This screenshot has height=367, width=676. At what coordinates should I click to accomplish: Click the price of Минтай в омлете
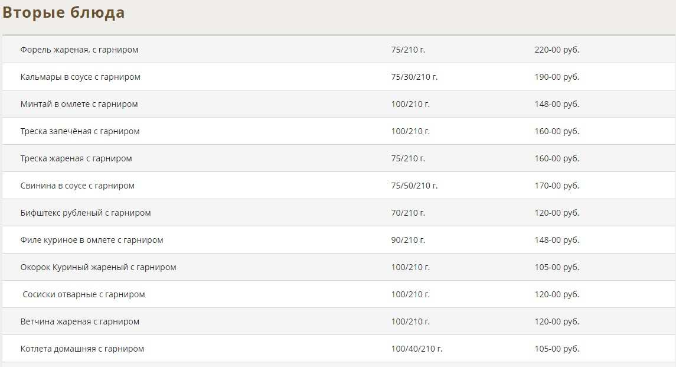pos(556,104)
